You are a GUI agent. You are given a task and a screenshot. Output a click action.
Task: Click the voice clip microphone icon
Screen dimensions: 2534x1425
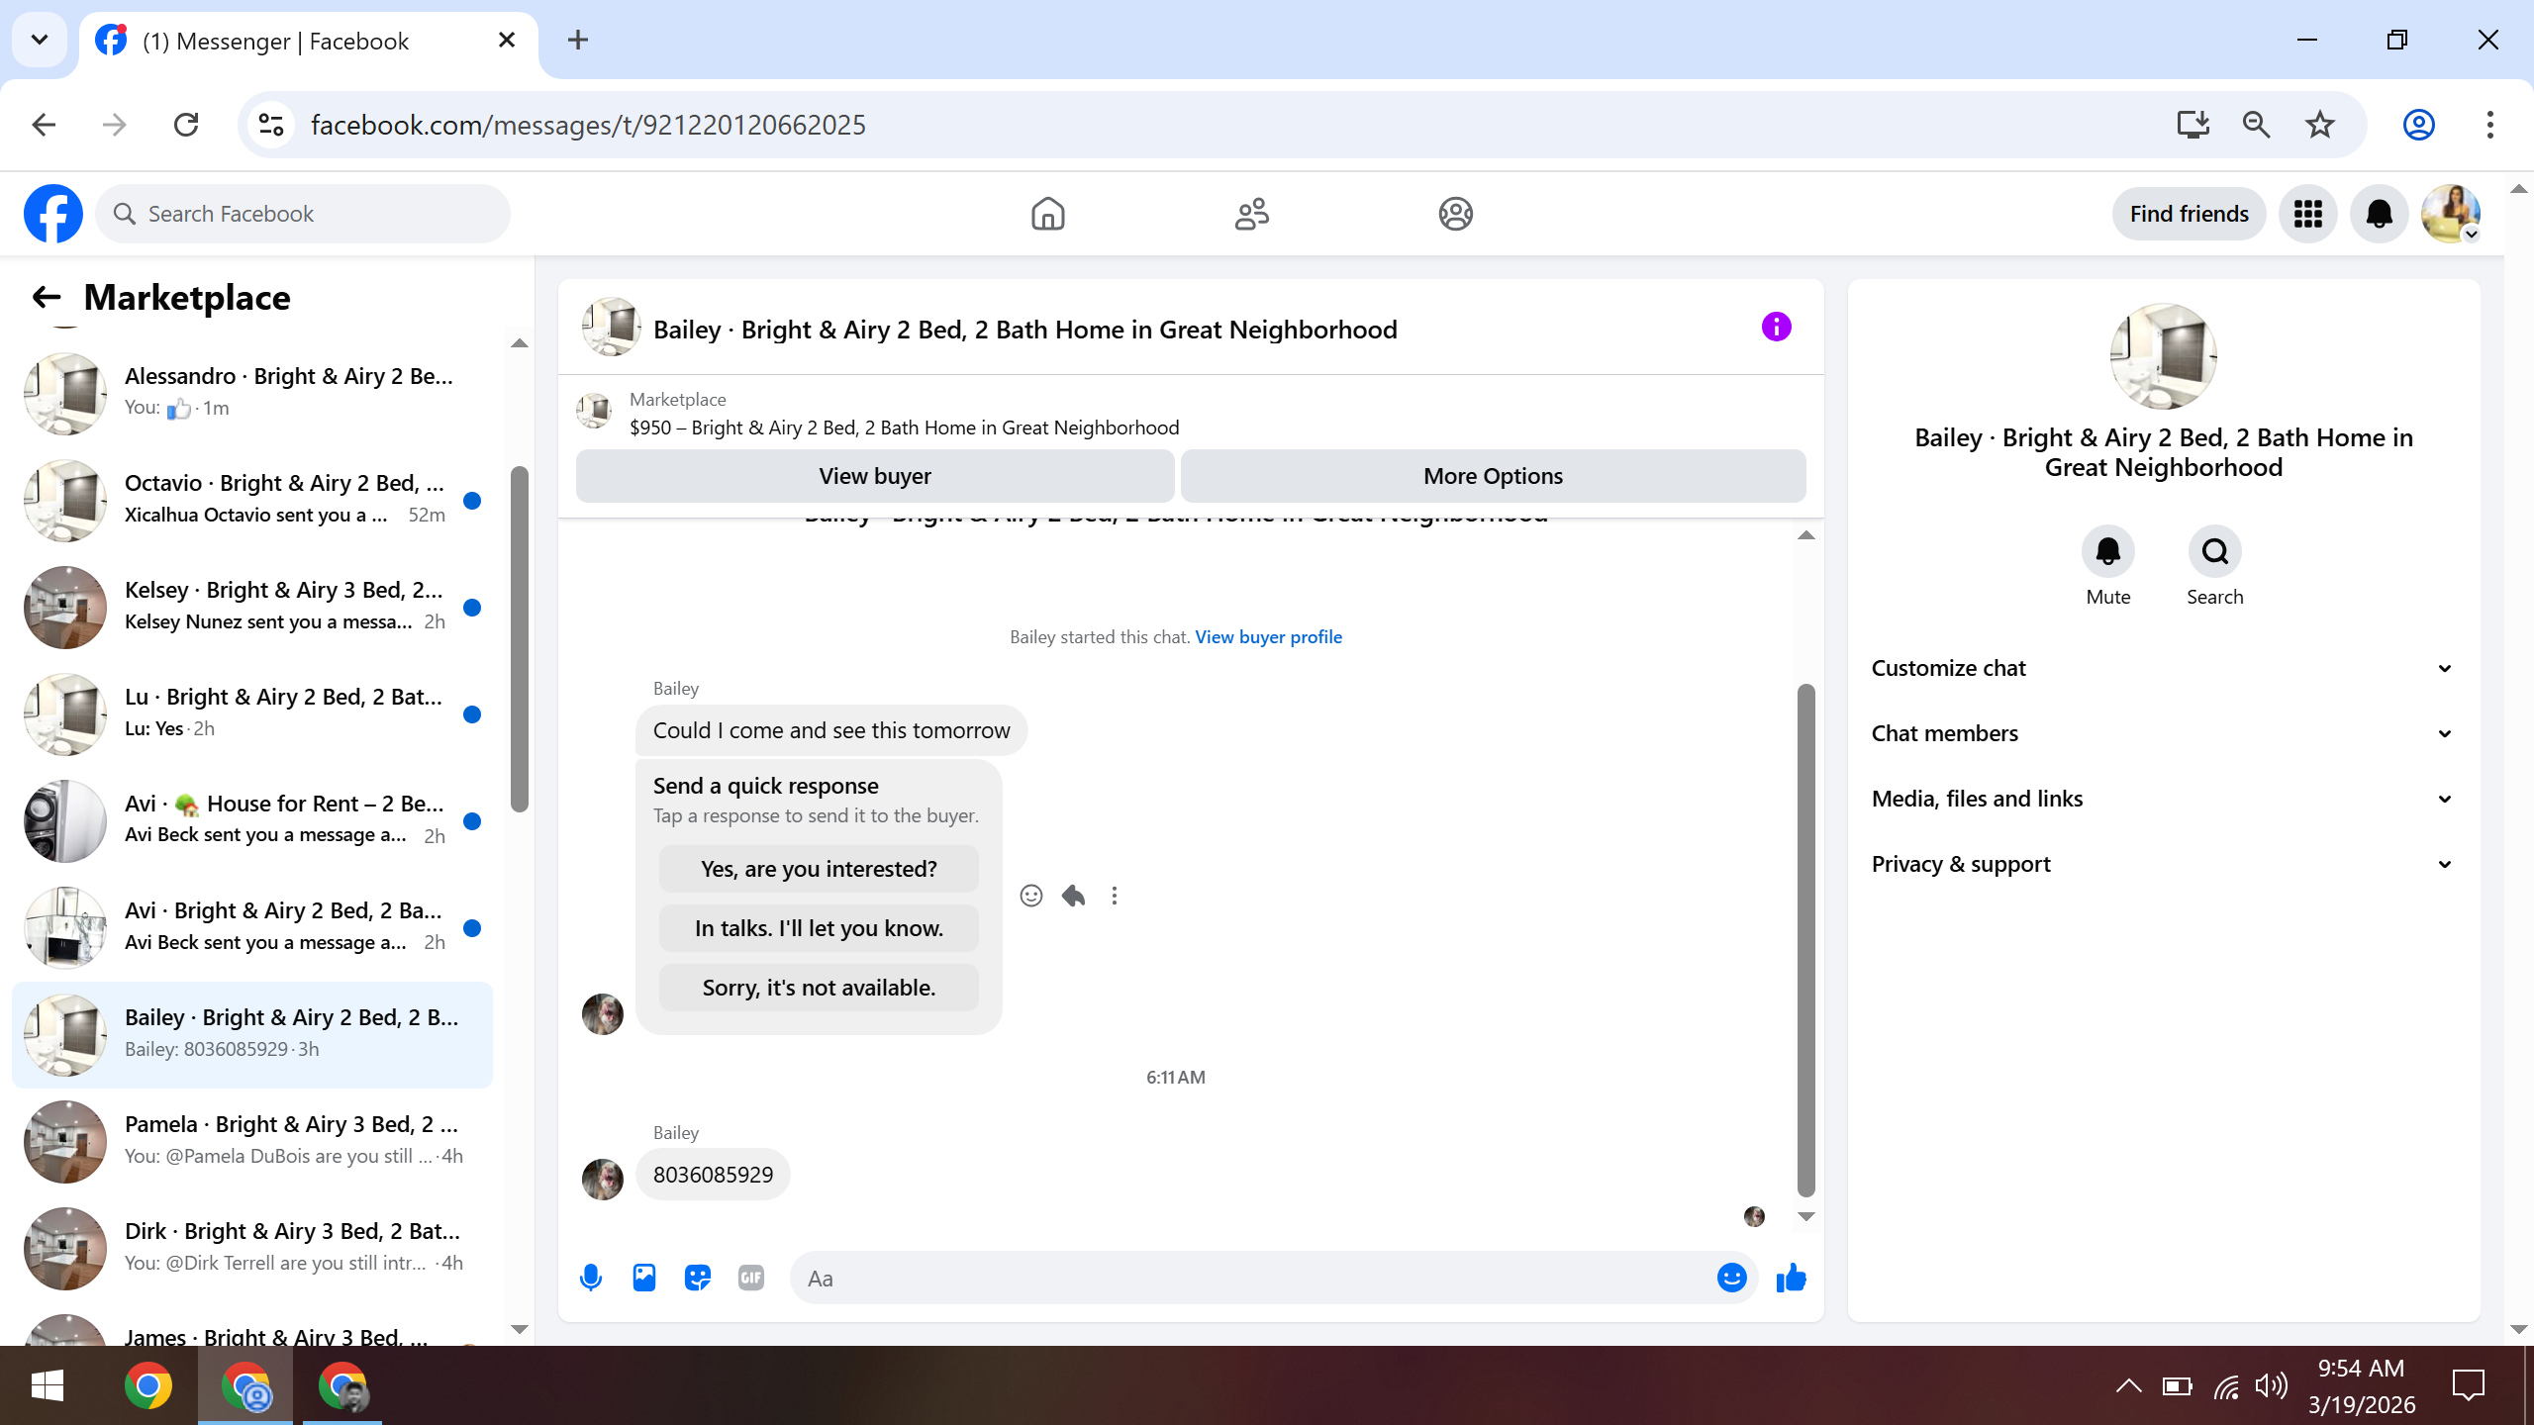click(591, 1278)
